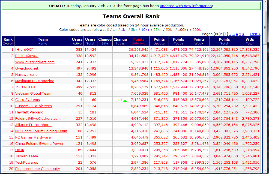269x174 pixels.
Task: Click the vertical scrollbar thumb
Action: [265, 28]
